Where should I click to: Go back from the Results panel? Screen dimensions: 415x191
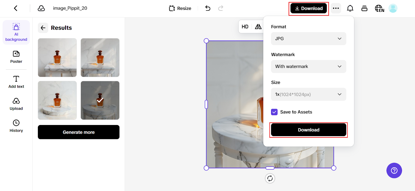click(x=43, y=28)
